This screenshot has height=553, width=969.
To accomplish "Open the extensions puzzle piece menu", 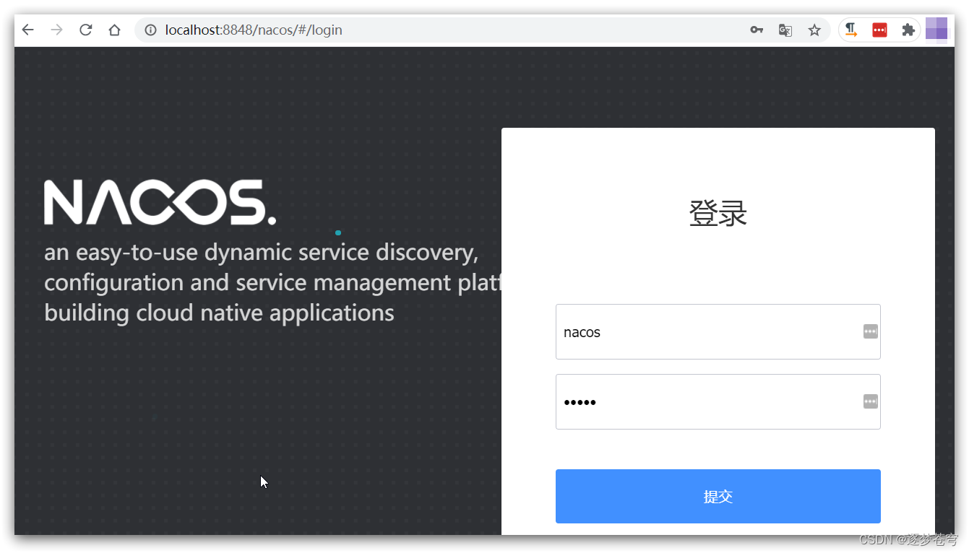I will click(908, 29).
